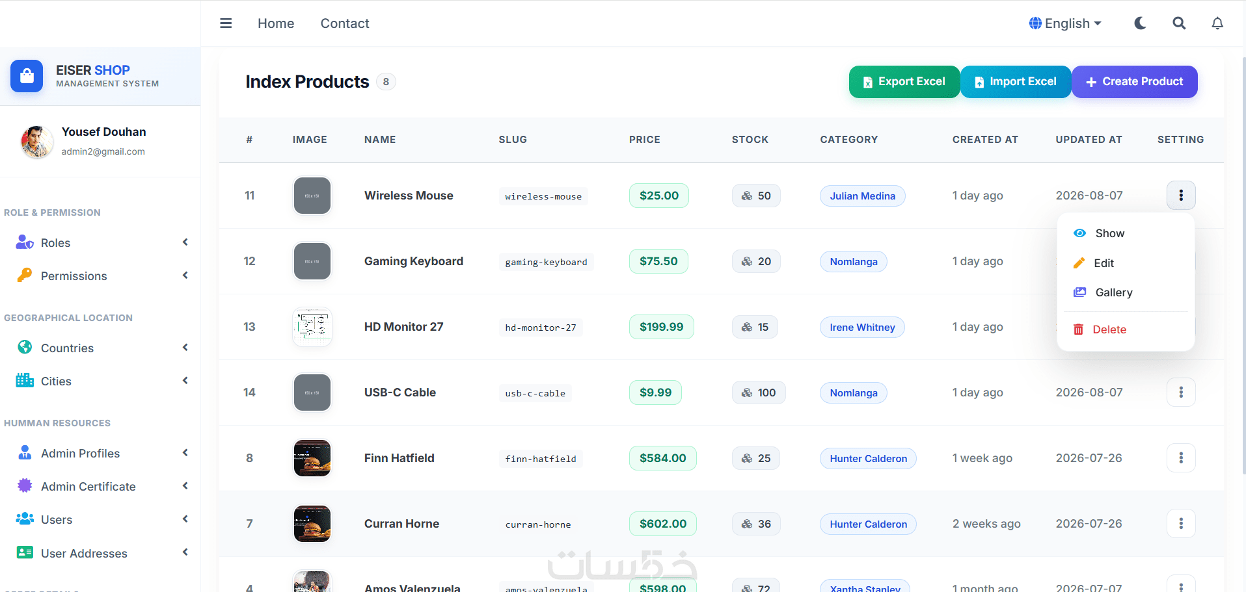
Task: Click the plus icon on Create Product
Action: pyautogui.click(x=1091, y=82)
